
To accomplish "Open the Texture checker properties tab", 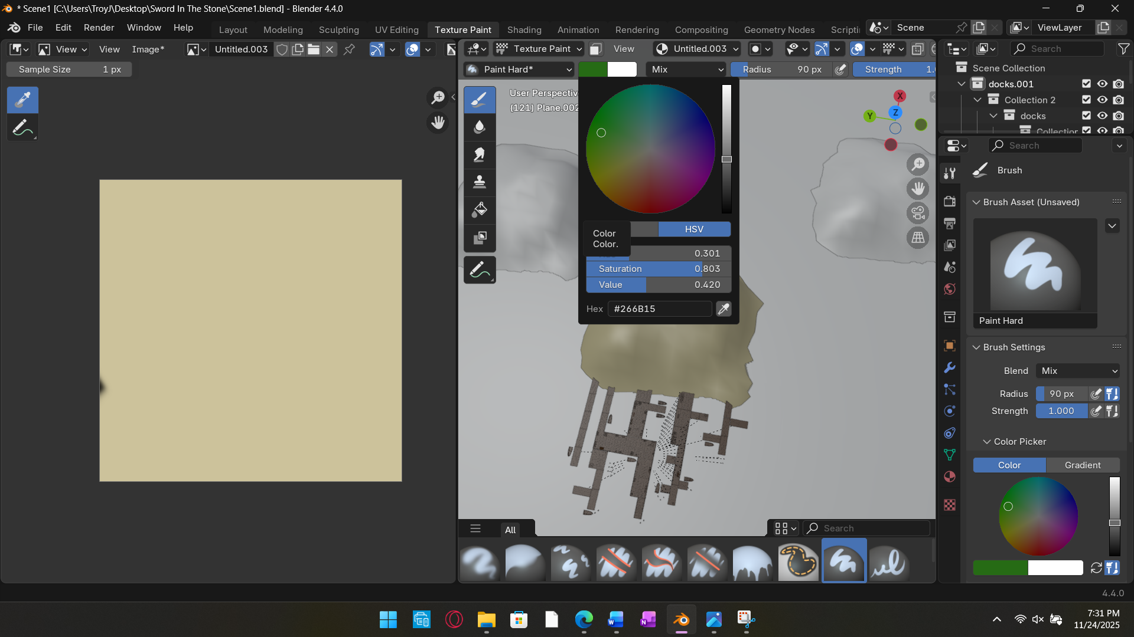I will (950, 505).
